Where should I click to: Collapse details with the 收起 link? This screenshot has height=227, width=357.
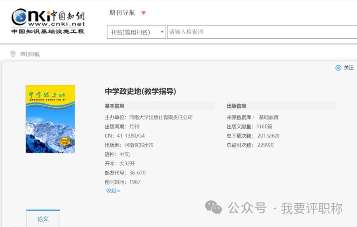tap(113, 191)
